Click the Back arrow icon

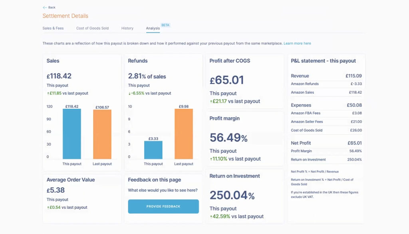(x=44, y=8)
